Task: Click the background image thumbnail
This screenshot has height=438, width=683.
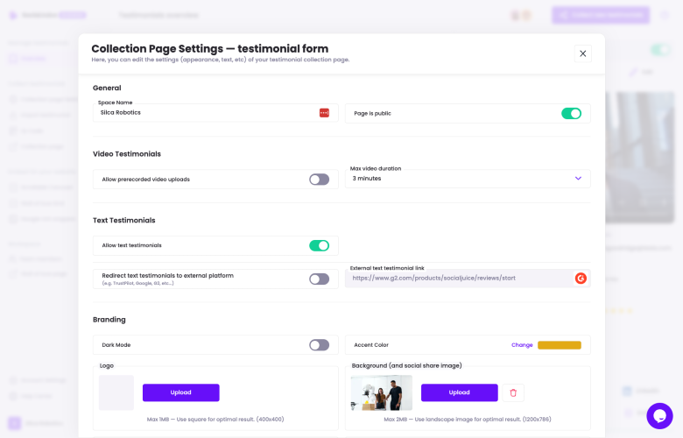Action: point(382,392)
